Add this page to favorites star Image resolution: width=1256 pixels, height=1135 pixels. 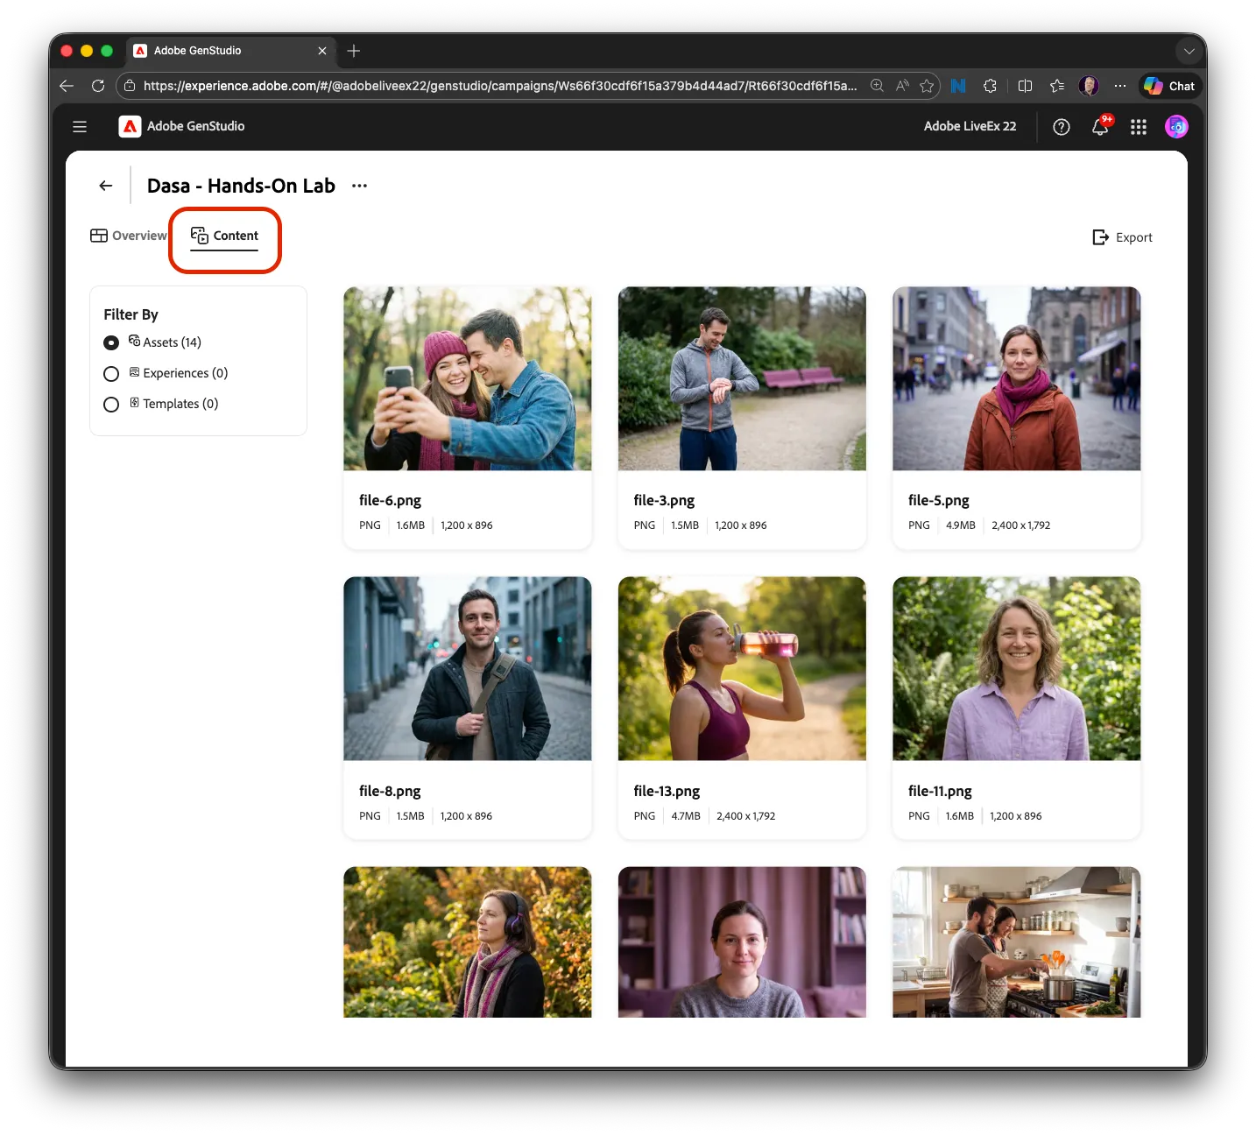pos(927,86)
